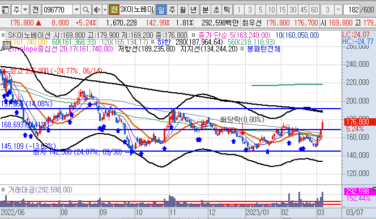The height and width of the screenshot is (219, 376).
Task: Select the 30 interval button
Action: [293, 10]
